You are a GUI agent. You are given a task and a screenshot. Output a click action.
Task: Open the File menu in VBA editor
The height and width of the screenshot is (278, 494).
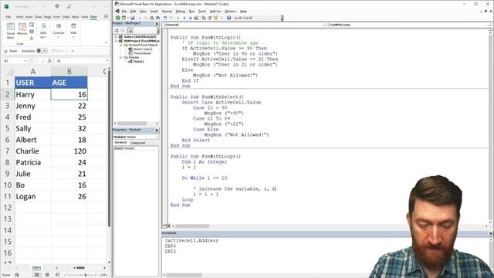[x=124, y=12]
